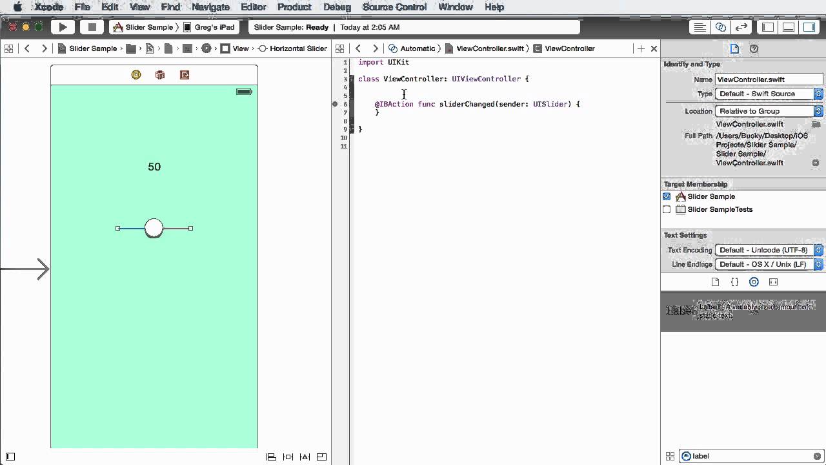Open the Xcode application menu
The width and height of the screenshot is (826, 465).
49,7
